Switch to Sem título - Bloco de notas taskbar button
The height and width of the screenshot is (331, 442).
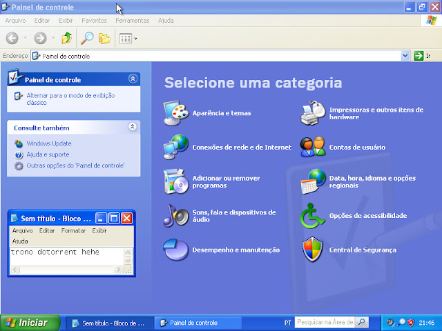[110, 323]
